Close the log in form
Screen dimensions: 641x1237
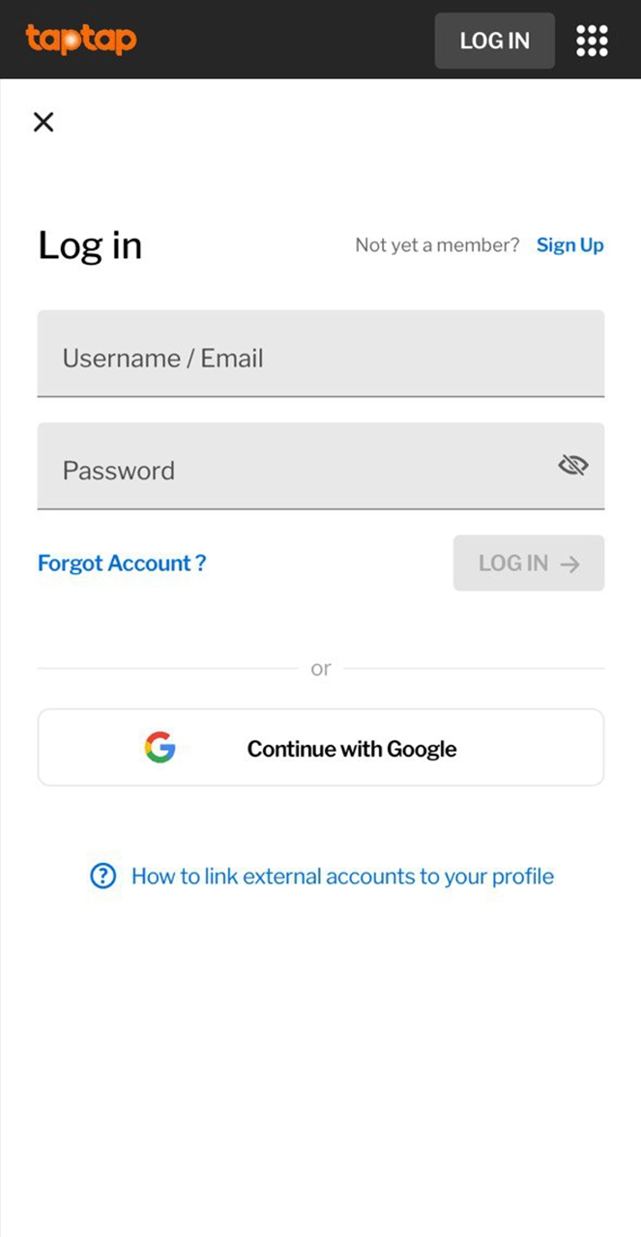(44, 122)
